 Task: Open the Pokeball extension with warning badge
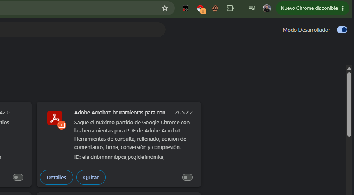coord(201,9)
